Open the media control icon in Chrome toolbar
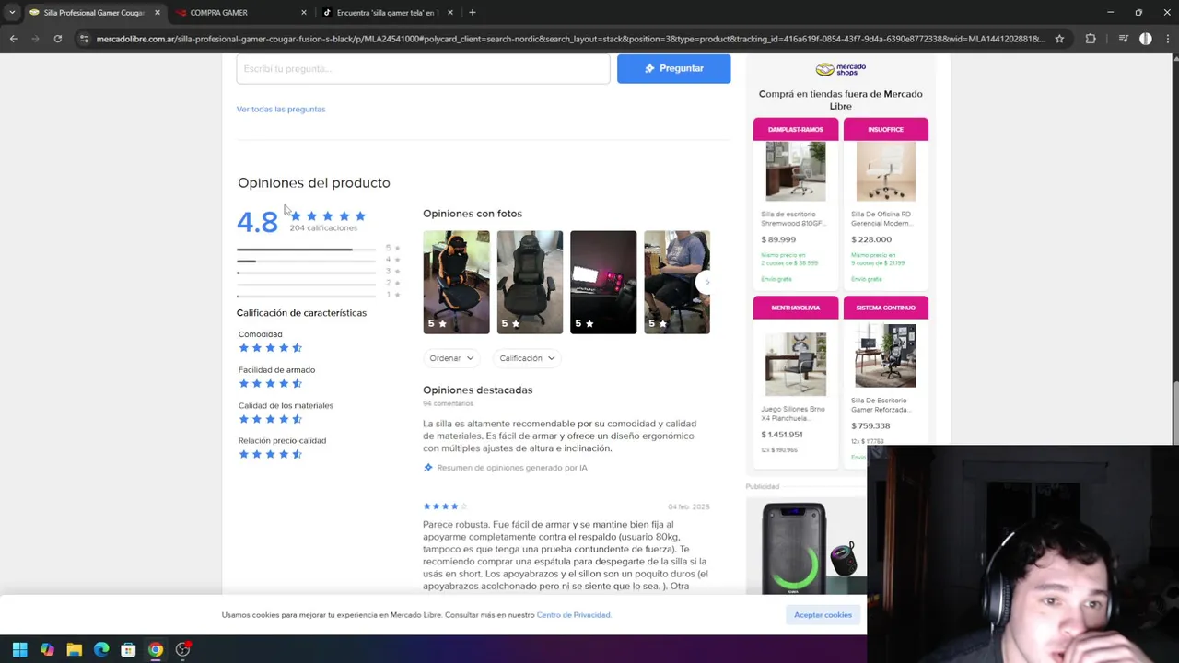The image size is (1179, 663). [x=1123, y=39]
